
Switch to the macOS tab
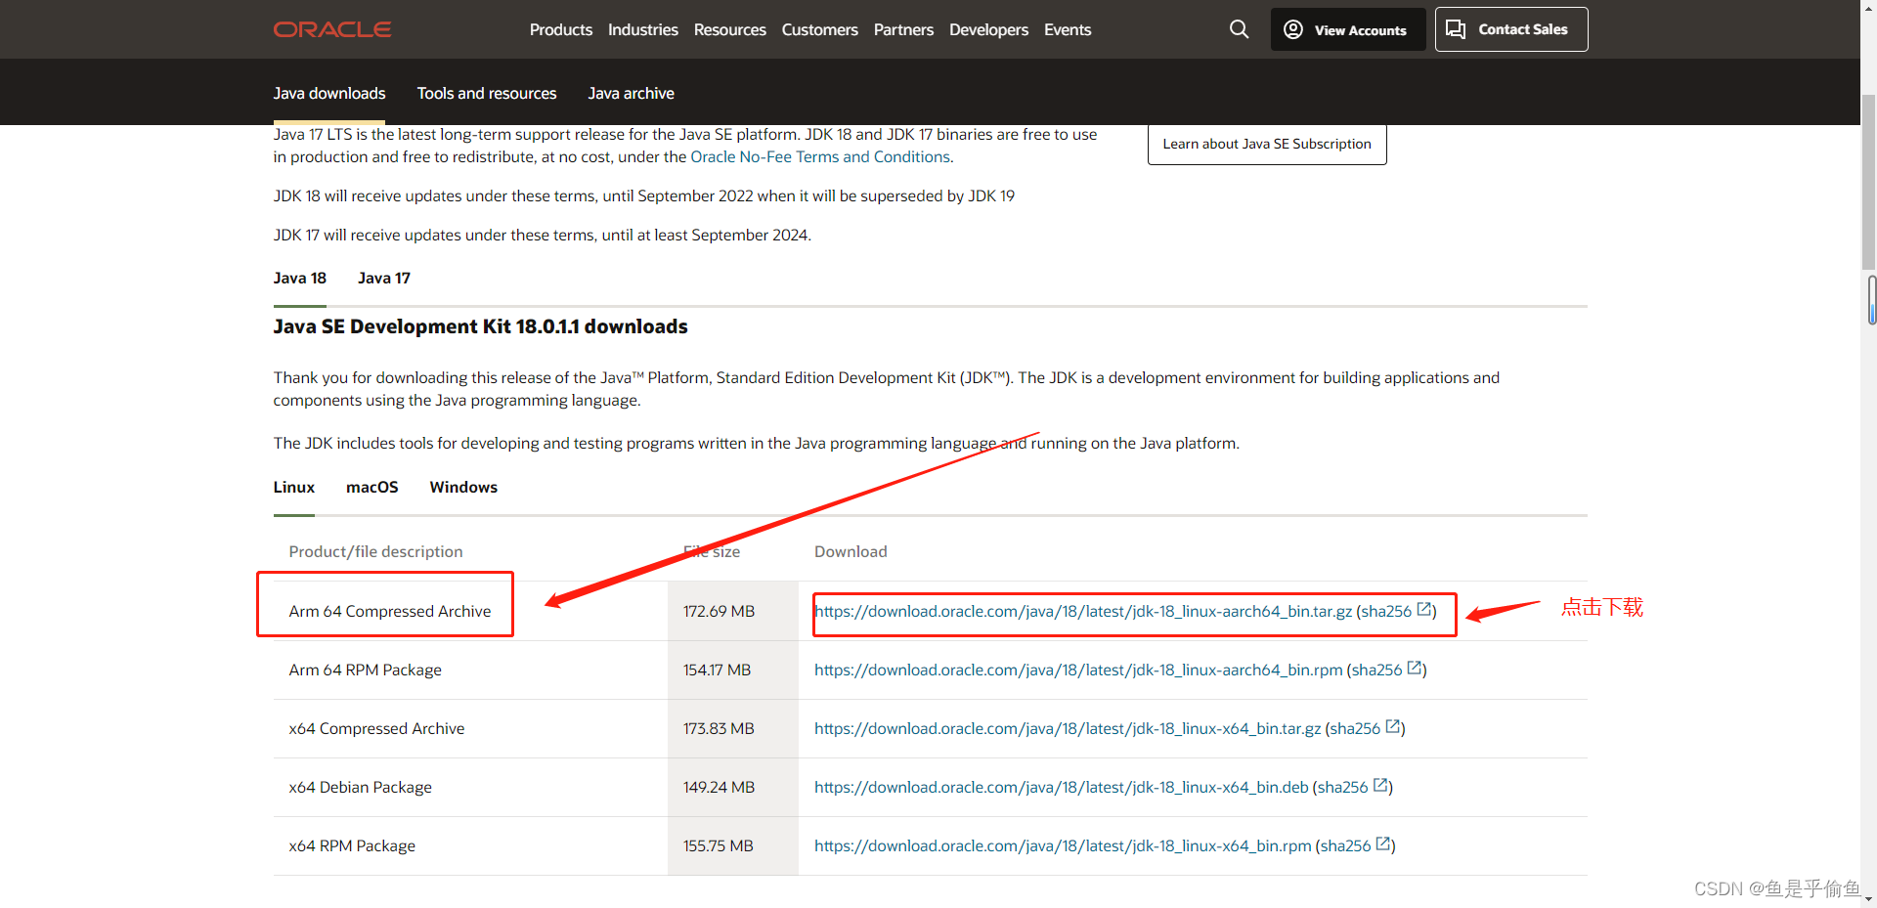[x=371, y=487]
